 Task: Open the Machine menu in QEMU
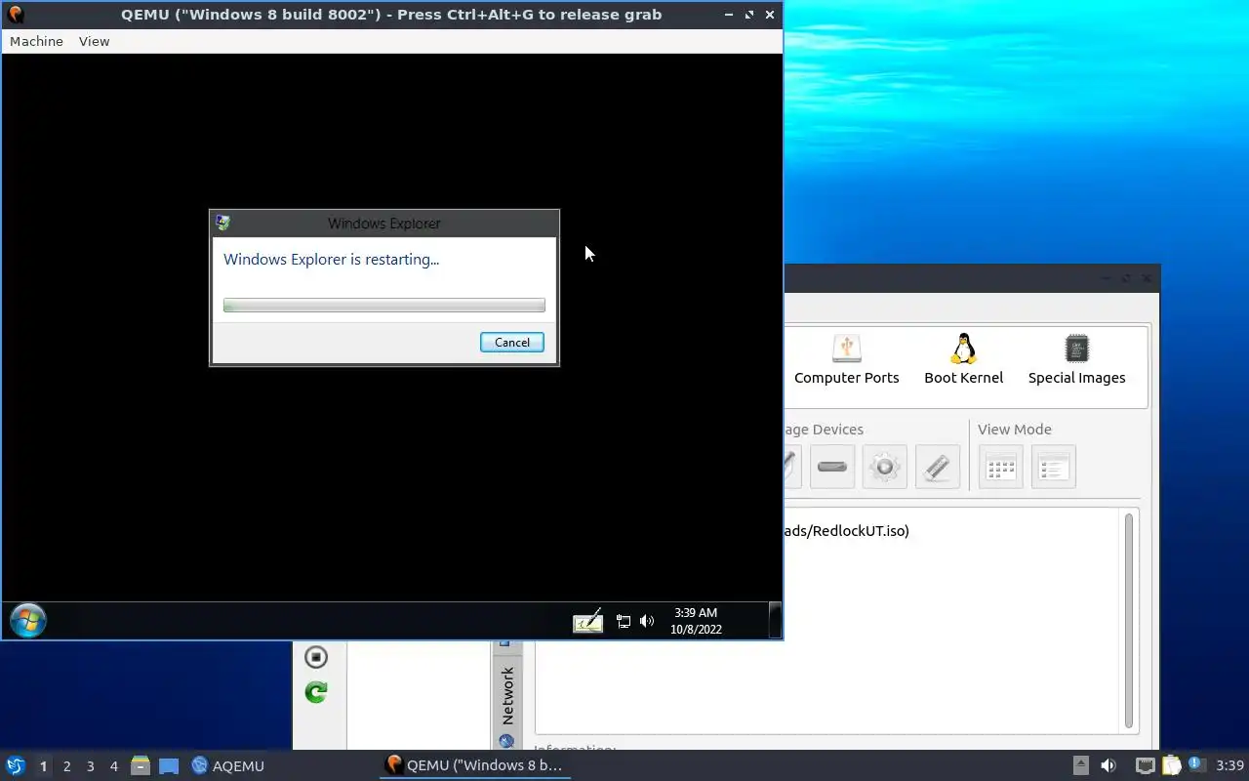point(36,41)
